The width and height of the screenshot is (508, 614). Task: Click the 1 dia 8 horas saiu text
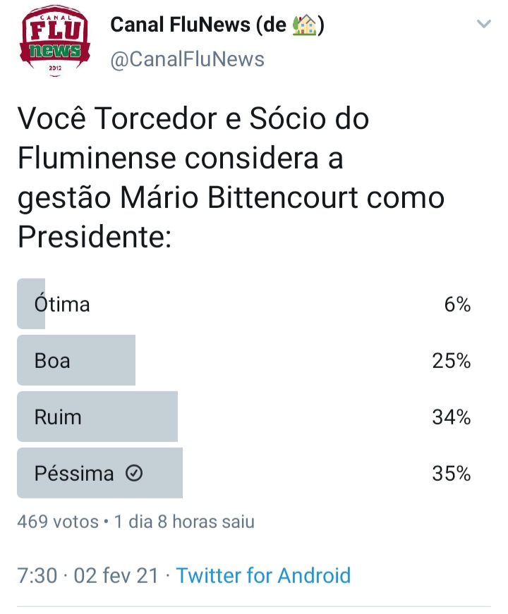coord(184,522)
